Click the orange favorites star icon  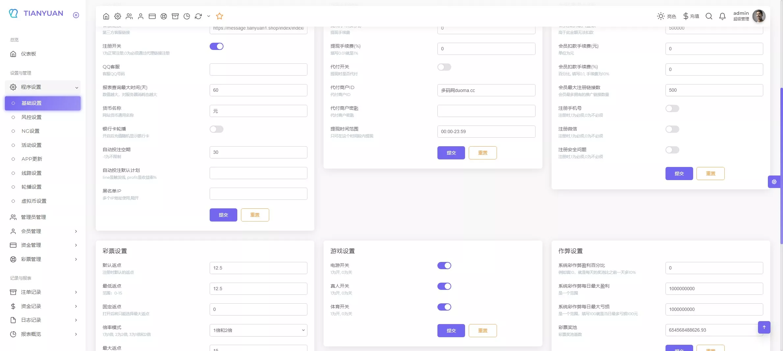coord(219,16)
